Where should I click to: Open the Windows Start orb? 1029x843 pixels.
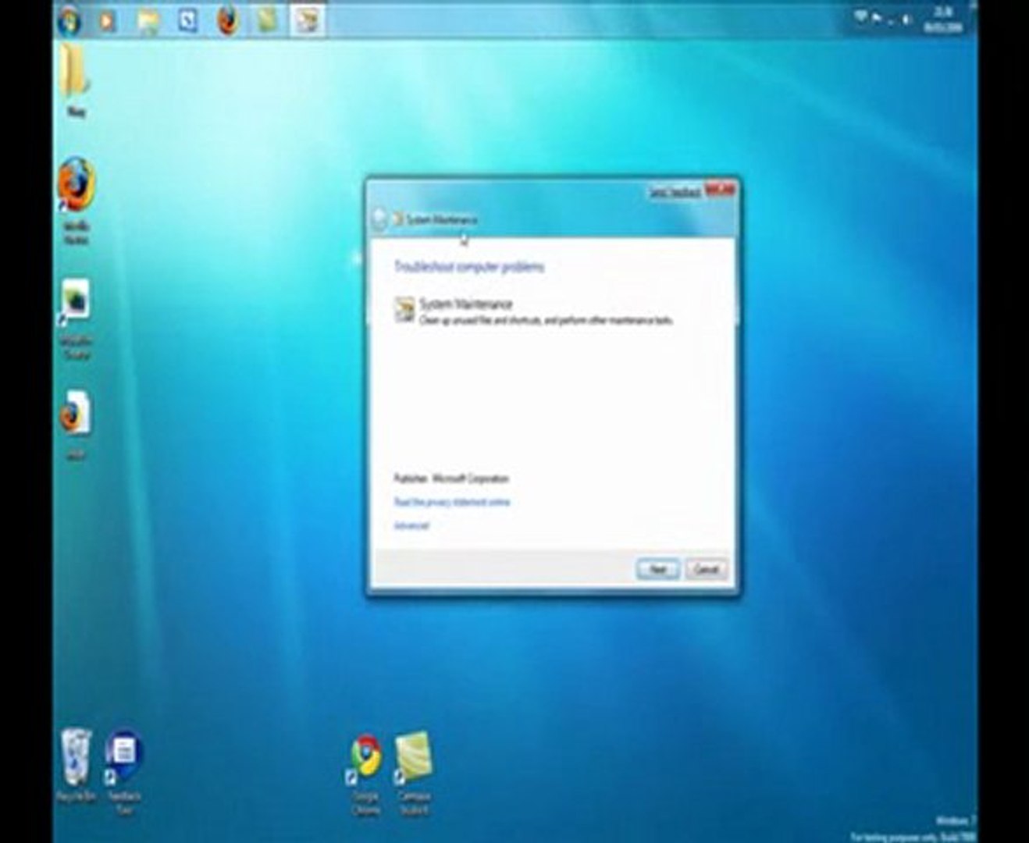pos(69,20)
